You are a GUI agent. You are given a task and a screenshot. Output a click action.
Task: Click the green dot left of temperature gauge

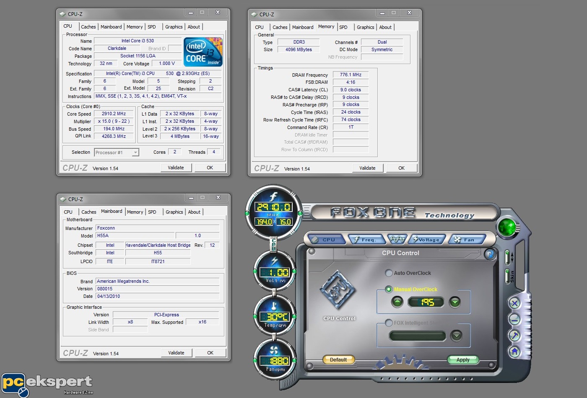(x=255, y=315)
